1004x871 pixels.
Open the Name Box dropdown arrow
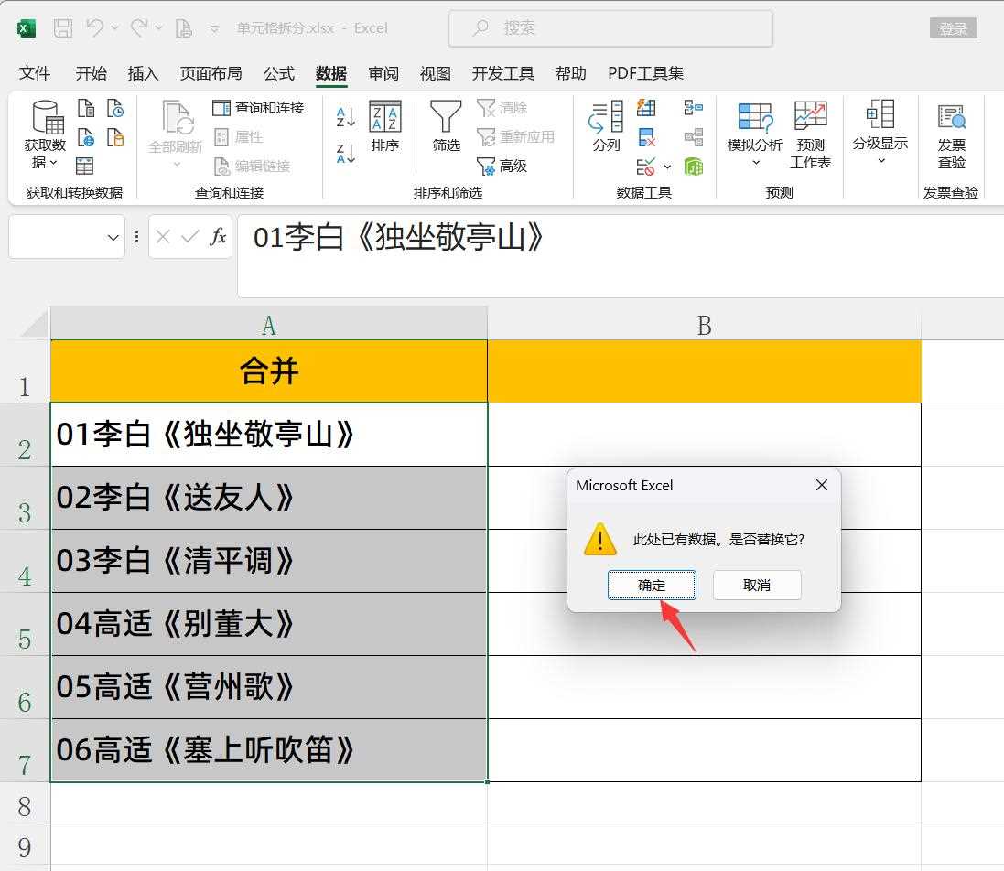[x=113, y=238]
